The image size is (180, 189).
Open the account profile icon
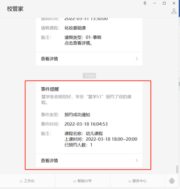174,11
